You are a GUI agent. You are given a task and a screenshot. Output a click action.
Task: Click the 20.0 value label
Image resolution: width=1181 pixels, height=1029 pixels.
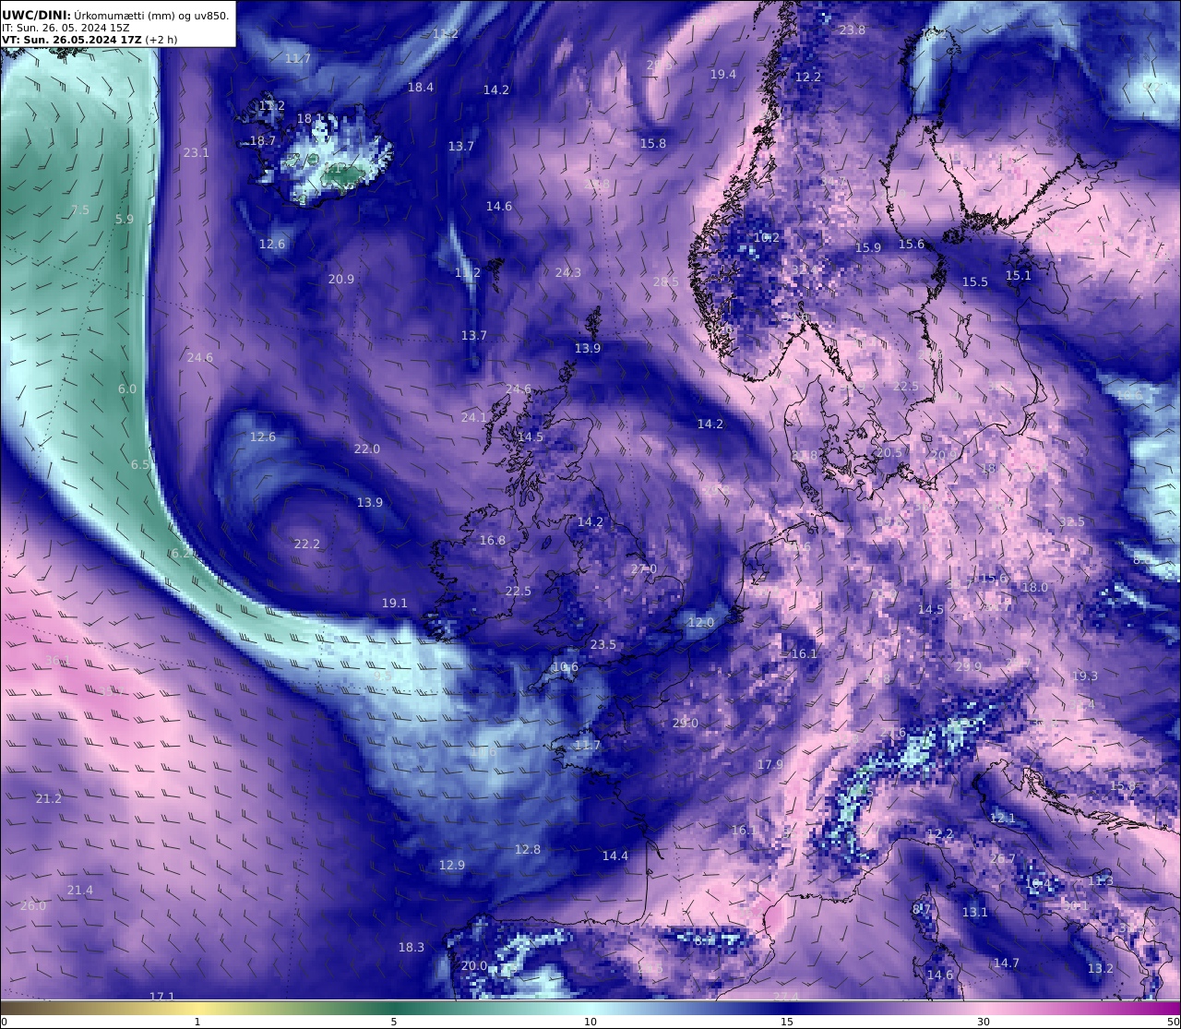point(474,966)
